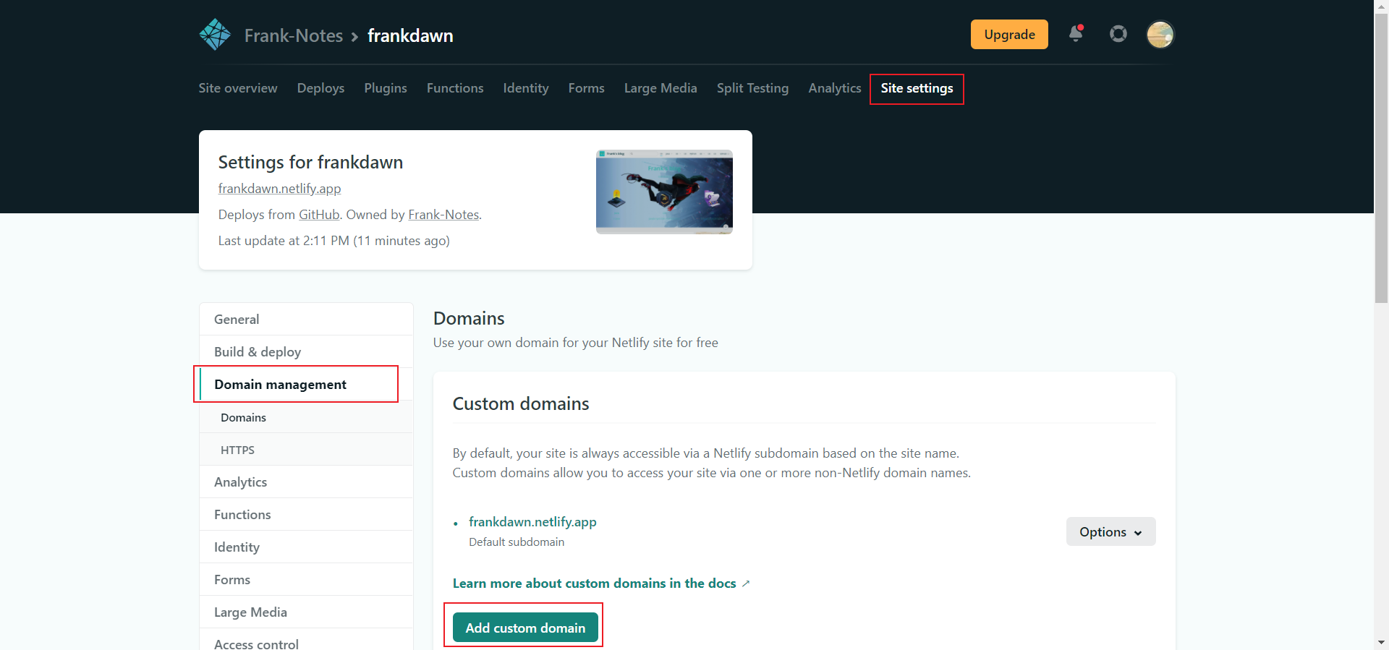Click the site preview thumbnail
The image size is (1389, 650).
(x=664, y=192)
